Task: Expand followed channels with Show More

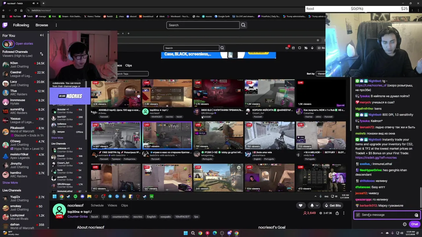Action: [10, 183]
